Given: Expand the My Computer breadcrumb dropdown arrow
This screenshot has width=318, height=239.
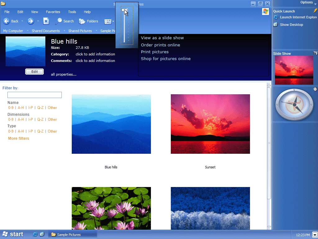Looking at the screenshot, I should 28,31.
